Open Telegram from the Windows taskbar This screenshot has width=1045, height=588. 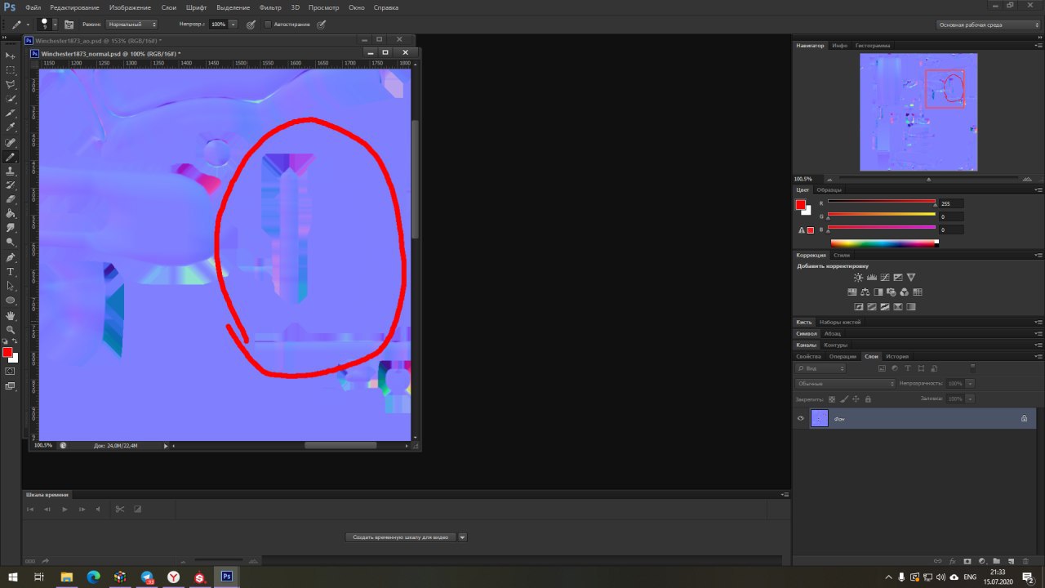pyautogui.click(x=147, y=577)
